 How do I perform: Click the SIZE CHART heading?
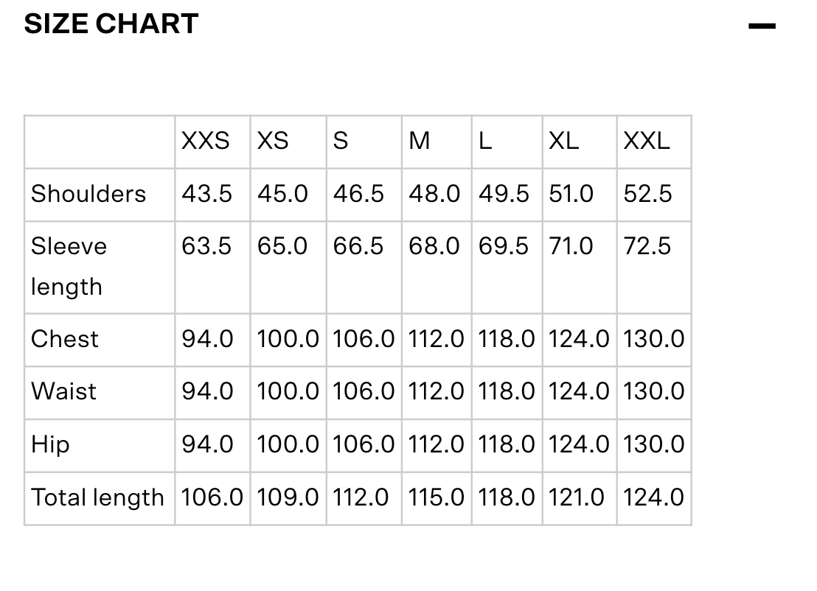(111, 24)
